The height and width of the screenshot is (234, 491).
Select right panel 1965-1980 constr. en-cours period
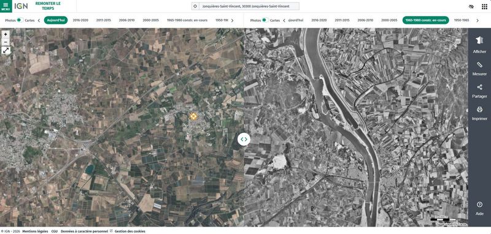tap(425, 20)
